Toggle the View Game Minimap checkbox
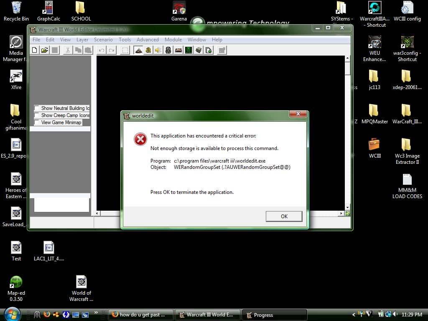428x321 pixels. pos(37,122)
